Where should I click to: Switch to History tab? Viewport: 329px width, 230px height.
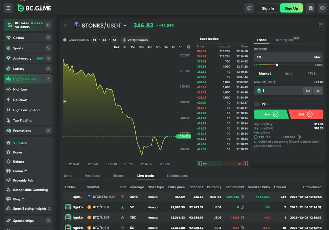pos(118,176)
